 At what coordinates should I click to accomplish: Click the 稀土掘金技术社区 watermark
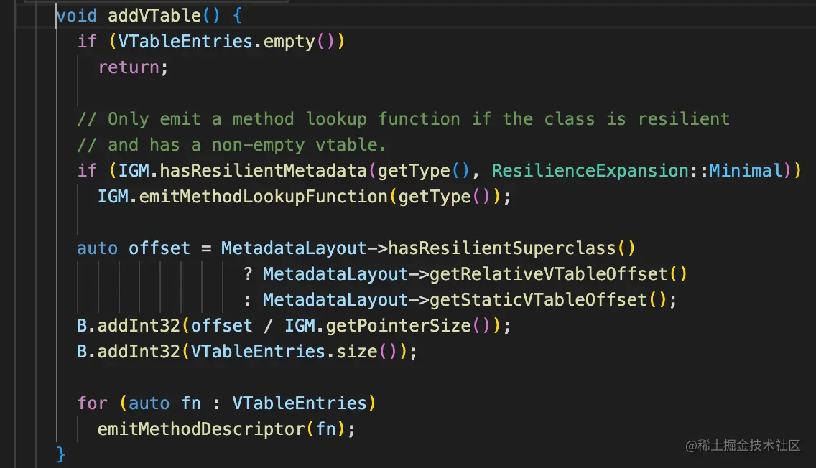tap(742, 446)
